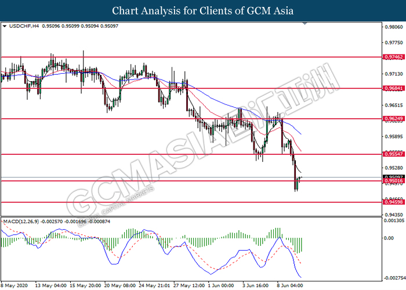Click the 0.97130 price axis value
This screenshot has height=290, width=406.
click(394, 74)
